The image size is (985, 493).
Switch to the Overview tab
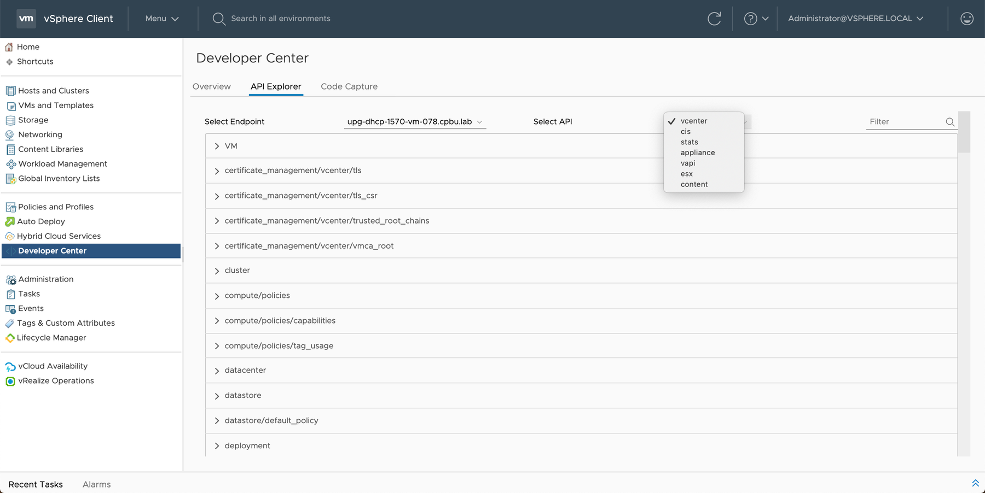click(x=212, y=86)
